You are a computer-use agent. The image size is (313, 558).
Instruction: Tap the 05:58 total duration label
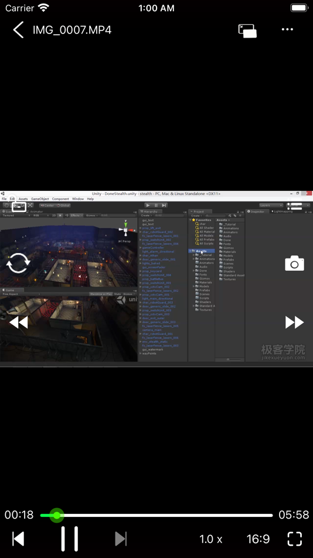tap(294, 515)
